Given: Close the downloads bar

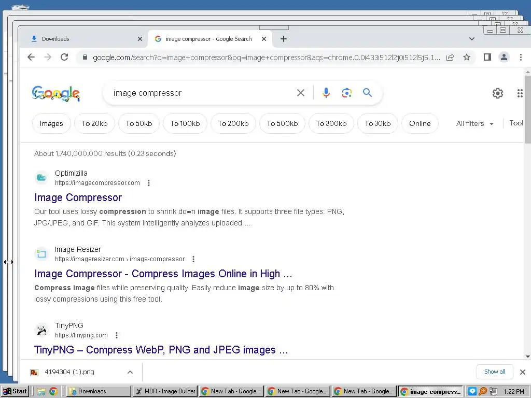Looking at the screenshot, I should click(523, 372).
